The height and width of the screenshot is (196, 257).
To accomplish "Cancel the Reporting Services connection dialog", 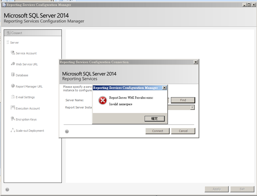I will tap(183, 131).
